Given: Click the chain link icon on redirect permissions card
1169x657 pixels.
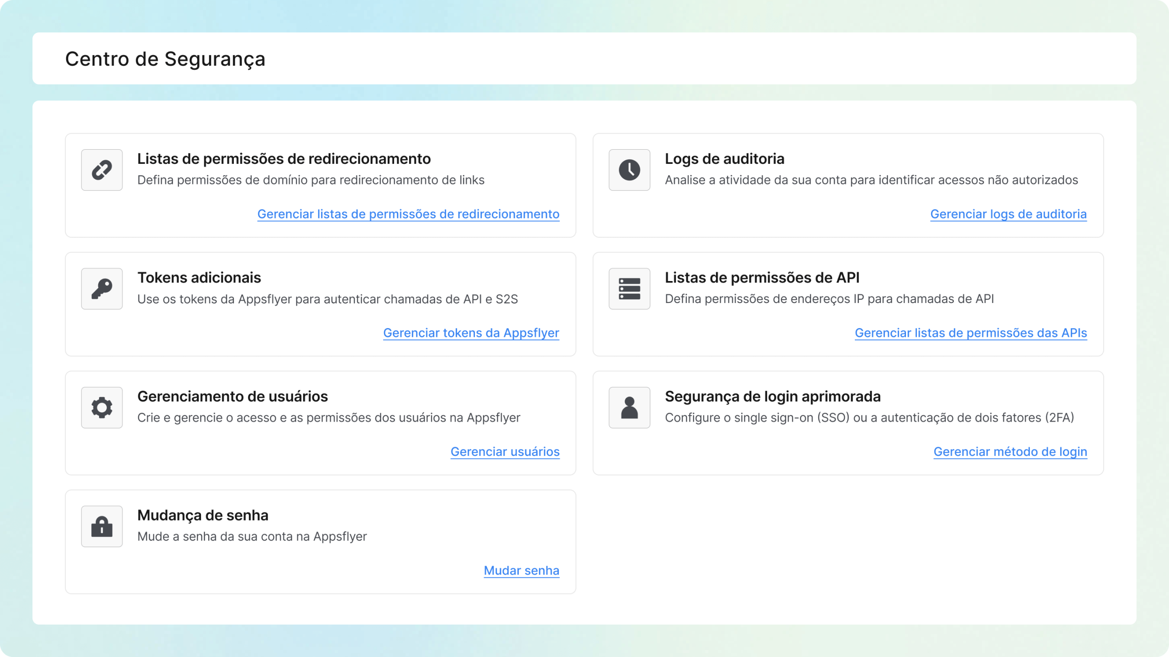Looking at the screenshot, I should tap(101, 170).
